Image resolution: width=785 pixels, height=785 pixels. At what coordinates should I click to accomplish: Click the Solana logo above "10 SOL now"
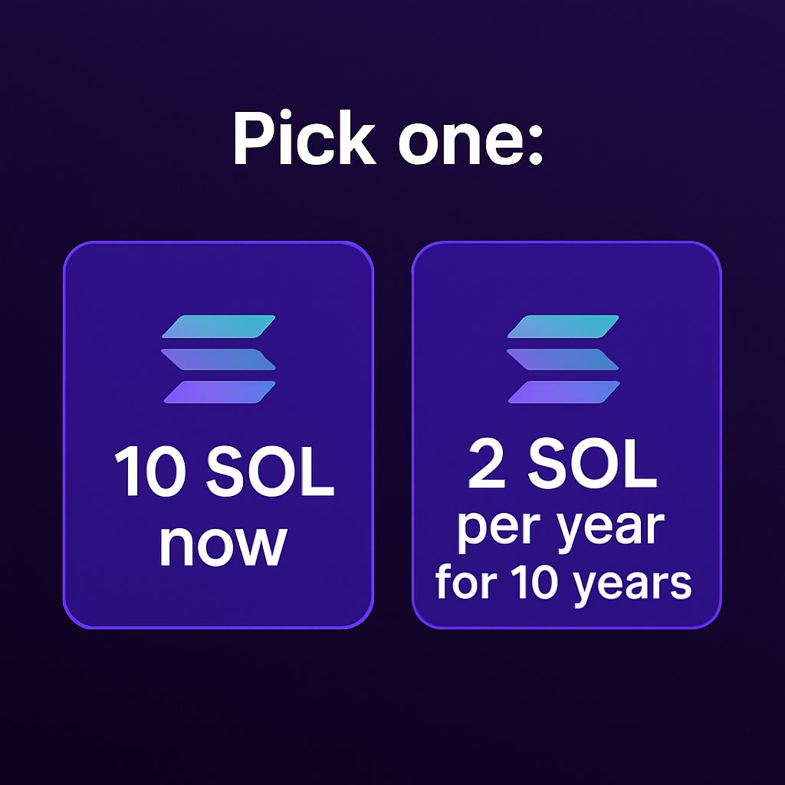pos(218,359)
